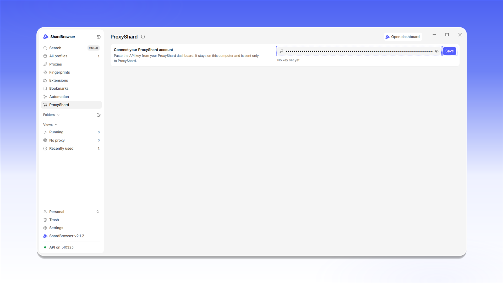Show the Recently used view

[x=71, y=148]
